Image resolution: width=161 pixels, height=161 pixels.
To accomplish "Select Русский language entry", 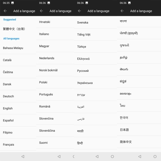I will [96, 71].
